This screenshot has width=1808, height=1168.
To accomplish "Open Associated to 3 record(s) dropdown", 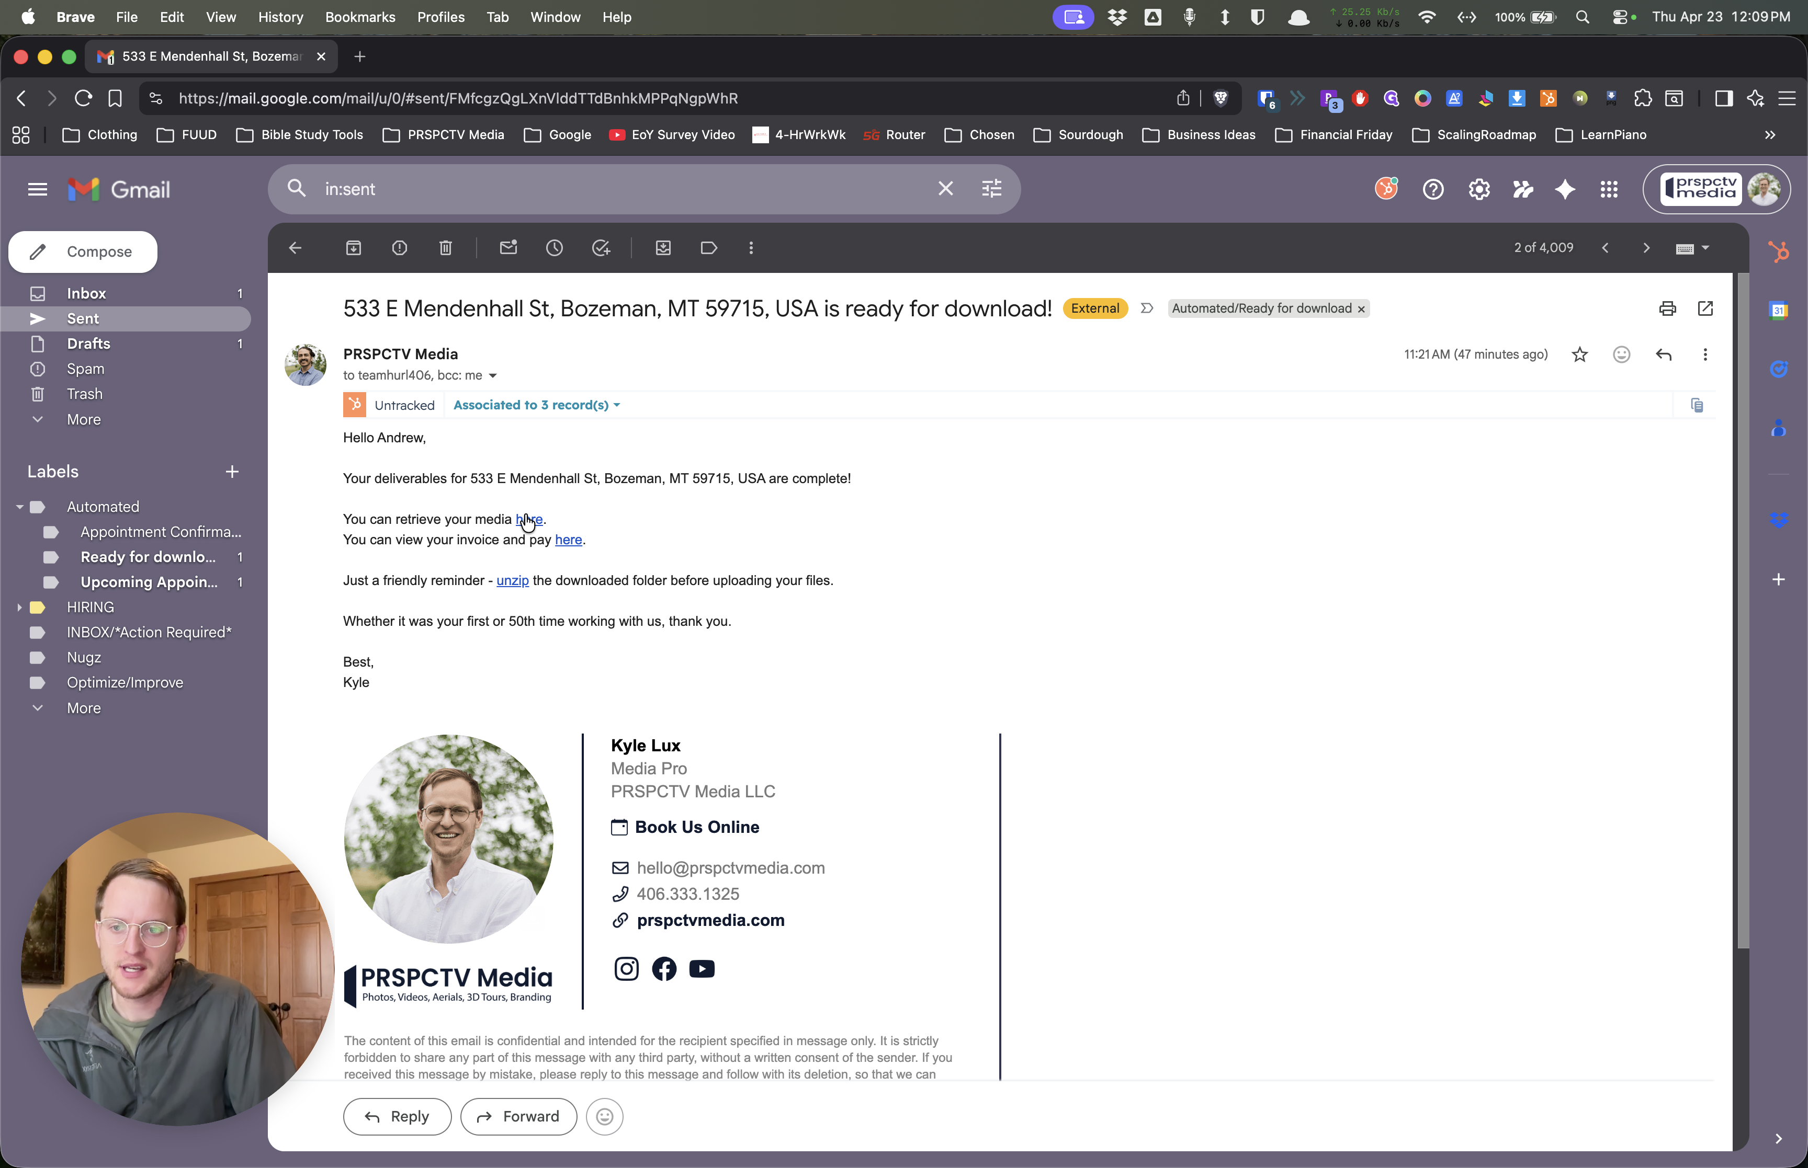I will [x=536, y=405].
